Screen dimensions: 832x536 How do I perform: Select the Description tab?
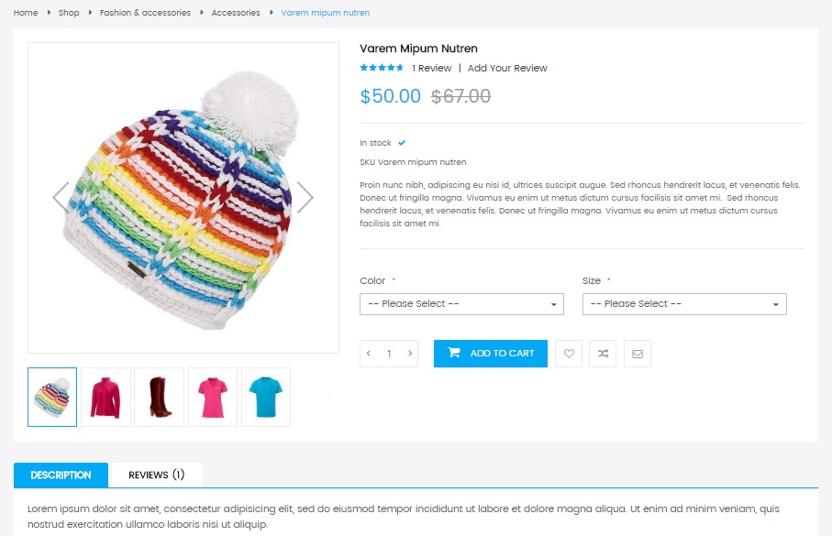(61, 475)
